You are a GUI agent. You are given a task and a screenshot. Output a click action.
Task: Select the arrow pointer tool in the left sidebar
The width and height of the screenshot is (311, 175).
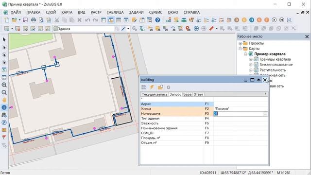tap(4, 39)
